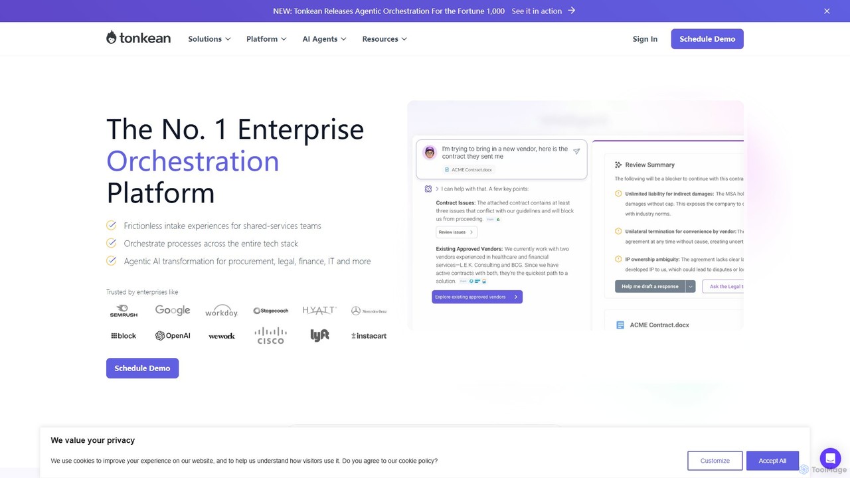Click the Lyft logo
The image size is (850, 478).
click(319, 335)
